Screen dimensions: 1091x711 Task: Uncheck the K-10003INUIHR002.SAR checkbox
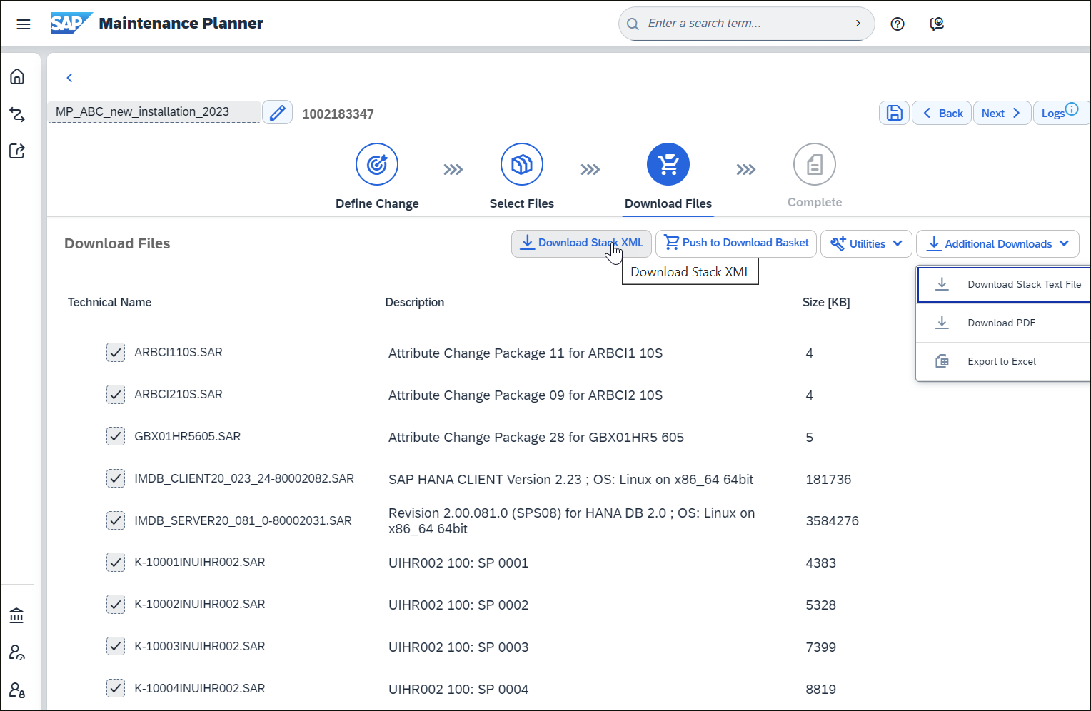pos(116,646)
